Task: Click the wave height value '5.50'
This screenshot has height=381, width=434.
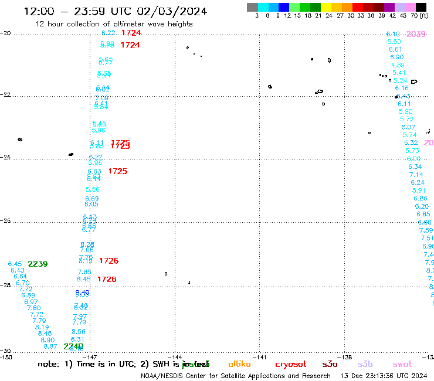Action: pyautogui.click(x=394, y=42)
